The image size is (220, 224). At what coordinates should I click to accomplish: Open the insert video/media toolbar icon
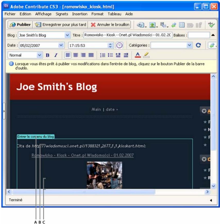click(164, 25)
